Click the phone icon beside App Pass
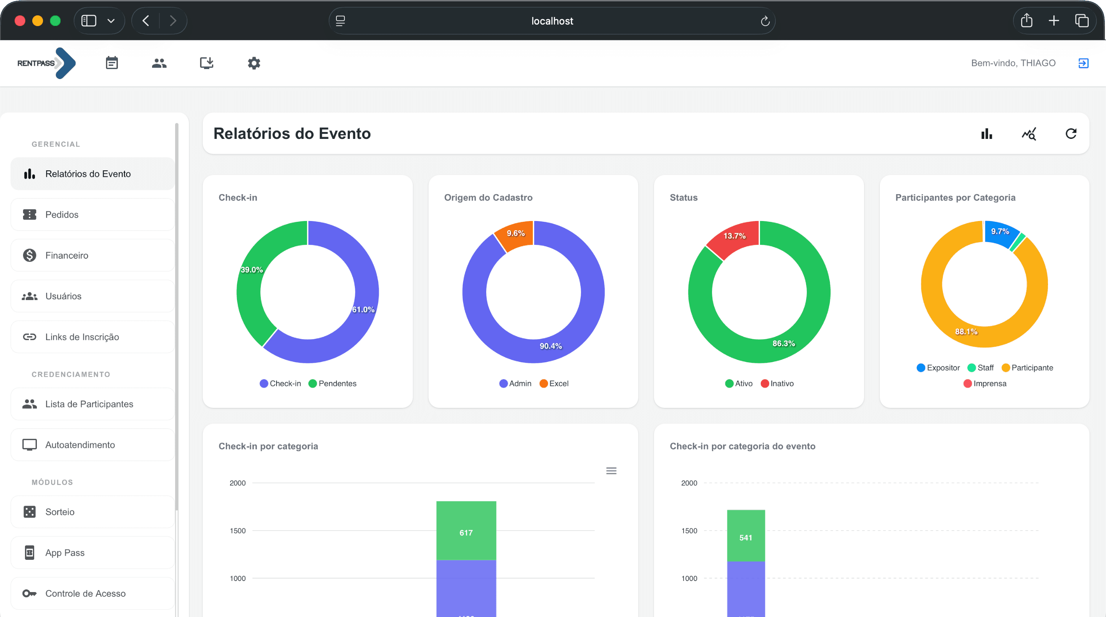 [30, 552]
